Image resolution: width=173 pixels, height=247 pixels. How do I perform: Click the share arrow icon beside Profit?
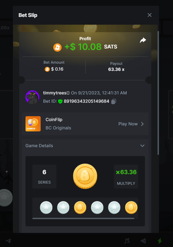click(143, 40)
